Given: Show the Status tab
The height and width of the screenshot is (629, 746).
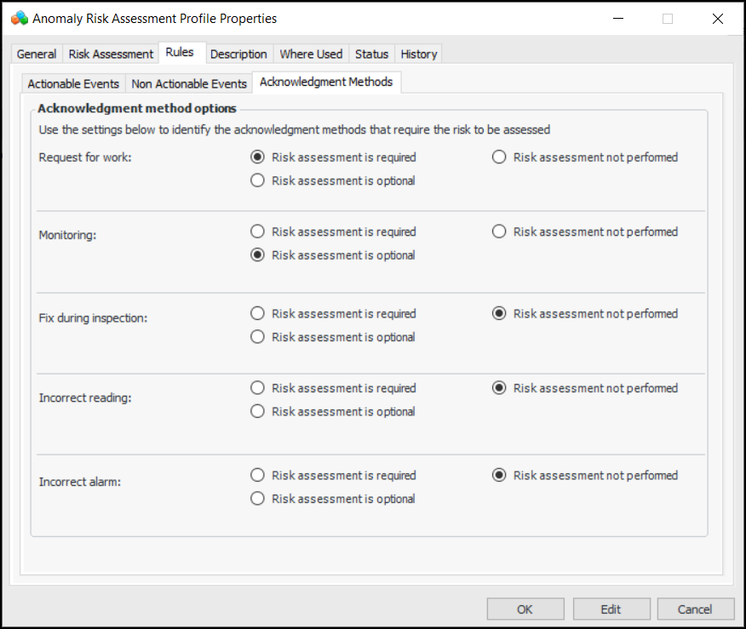Looking at the screenshot, I should [371, 54].
